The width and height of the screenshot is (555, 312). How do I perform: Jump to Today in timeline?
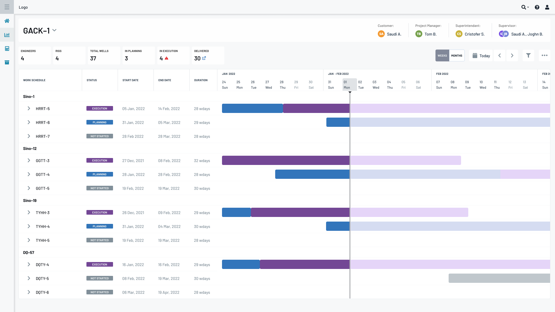(x=481, y=55)
